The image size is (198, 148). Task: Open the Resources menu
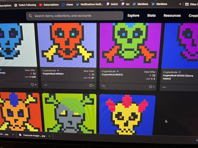click(x=172, y=15)
